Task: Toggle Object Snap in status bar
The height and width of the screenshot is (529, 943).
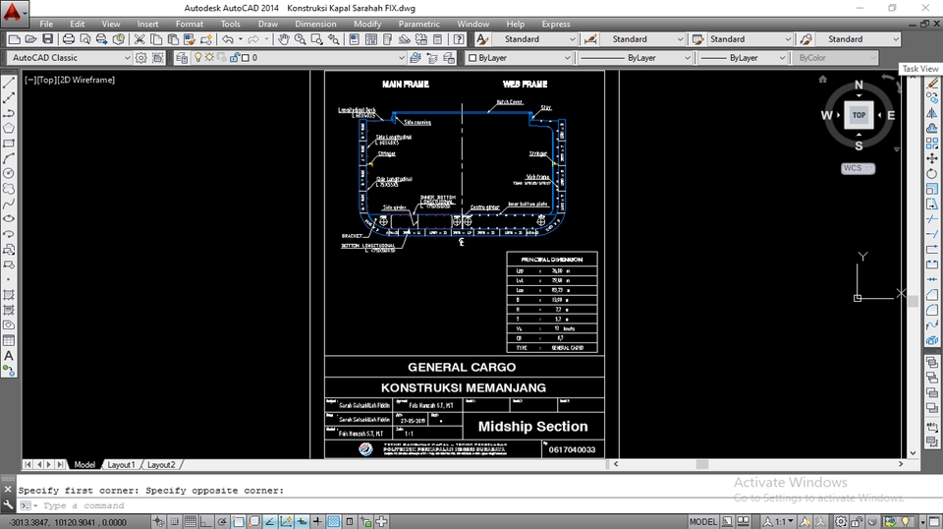Action: pyautogui.click(x=238, y=522)
